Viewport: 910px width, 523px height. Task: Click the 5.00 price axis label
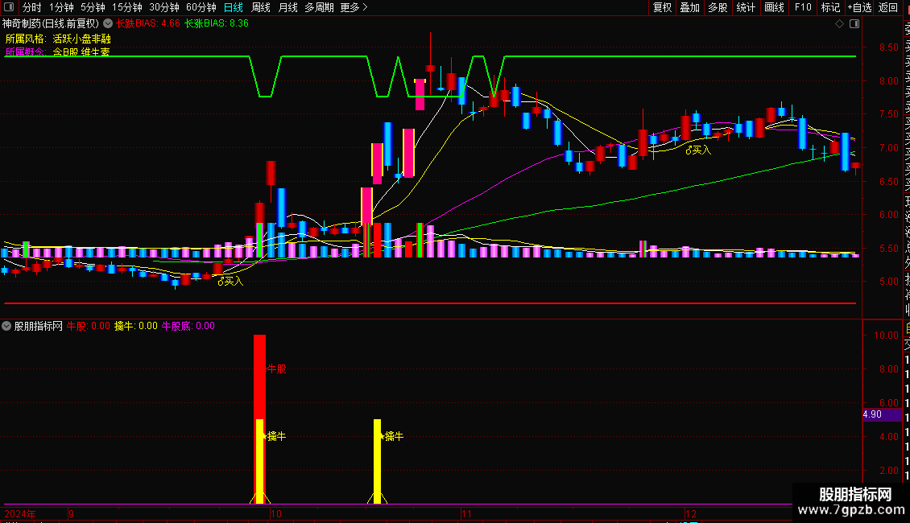pyautogui.click(x=888, y=282)
